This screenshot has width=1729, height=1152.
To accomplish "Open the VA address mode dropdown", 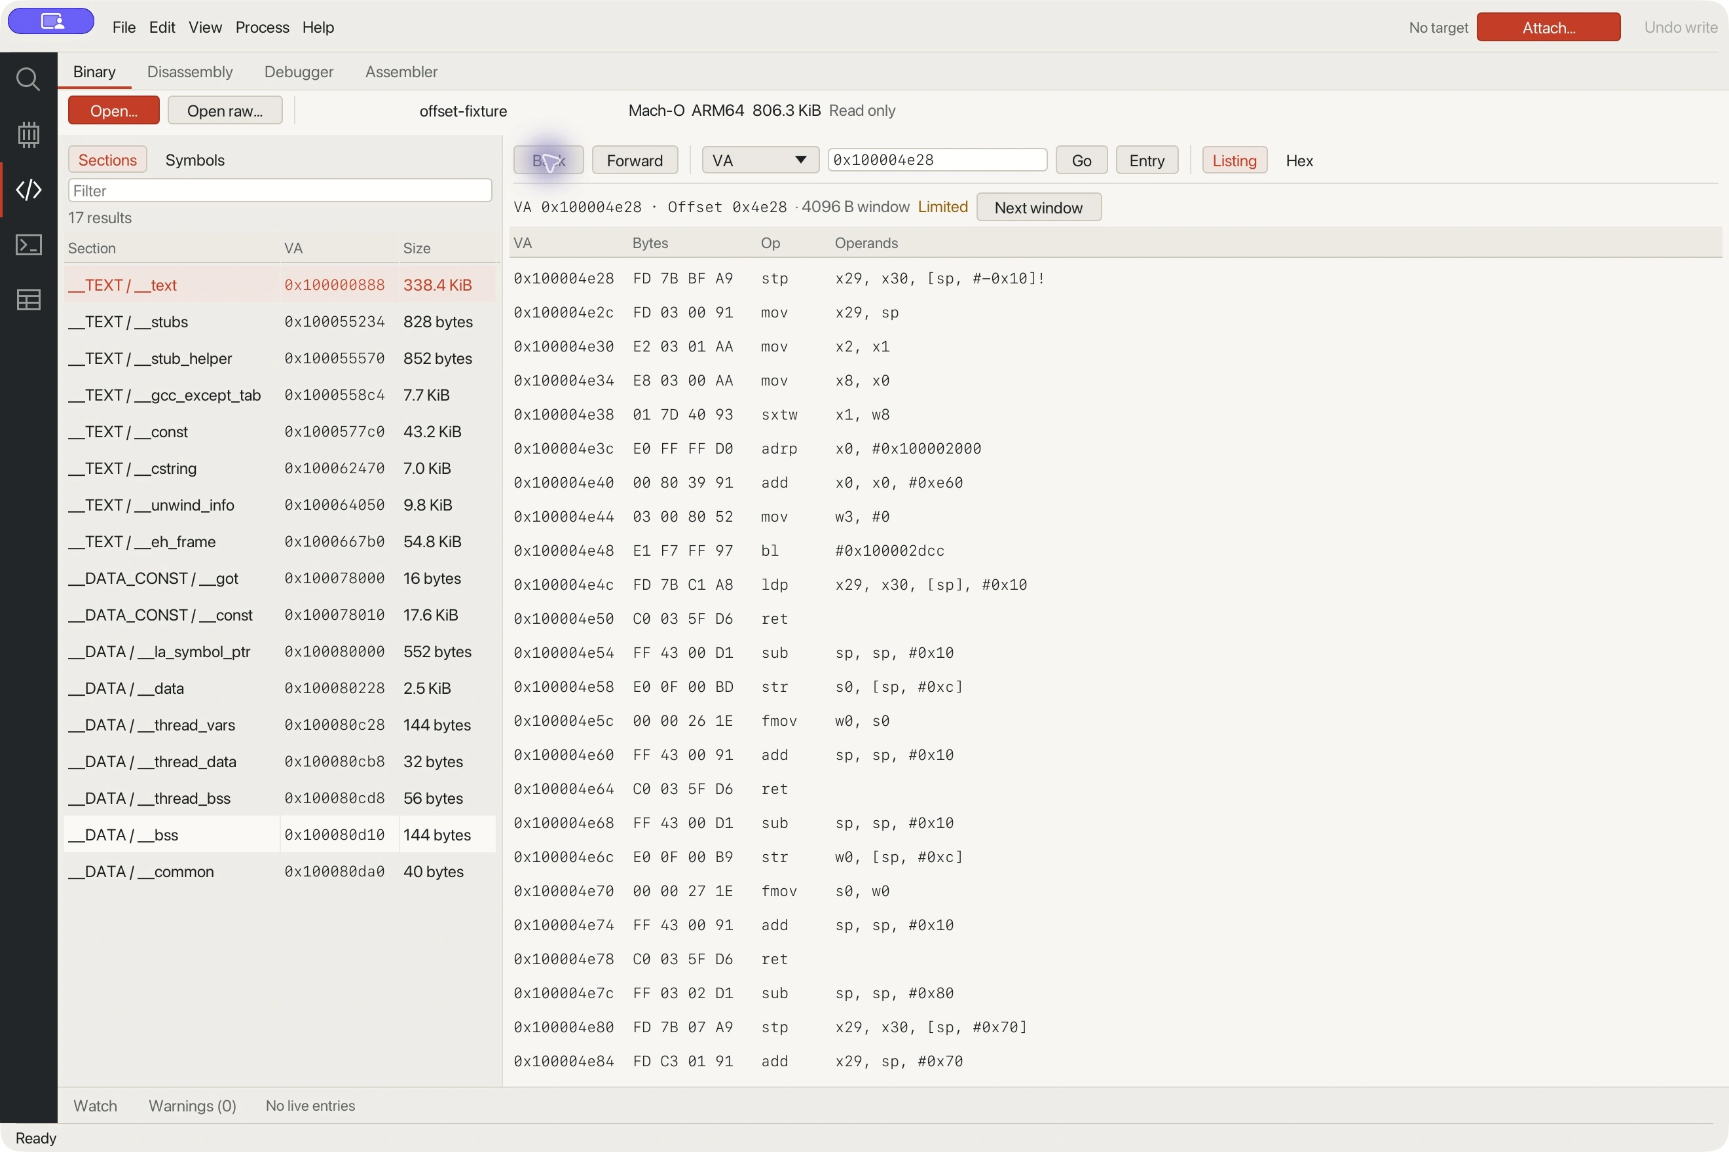I will tap(760, 160).
